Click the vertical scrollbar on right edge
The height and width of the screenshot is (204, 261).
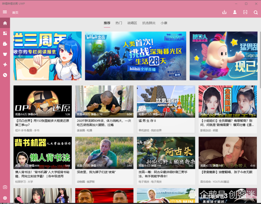click(260, 60)
